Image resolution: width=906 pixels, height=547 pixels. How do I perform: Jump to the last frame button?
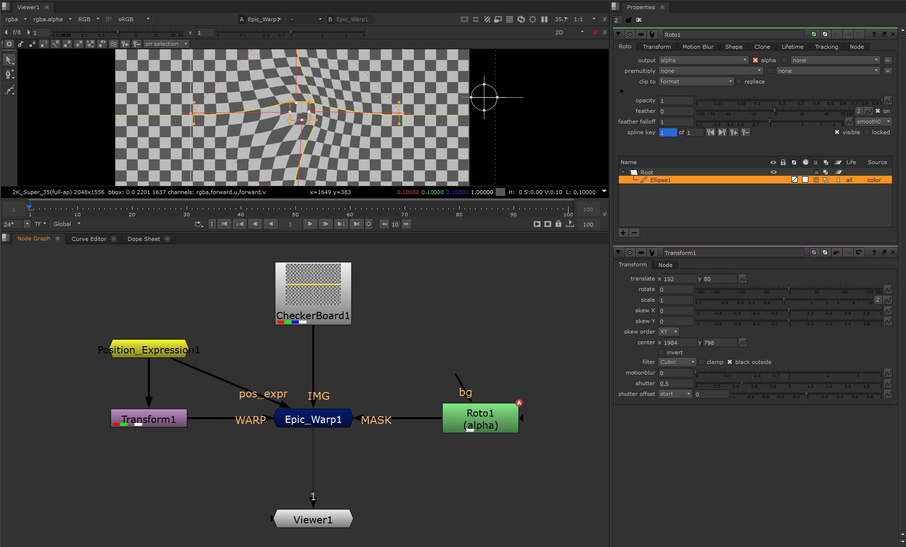click(356, 224)
